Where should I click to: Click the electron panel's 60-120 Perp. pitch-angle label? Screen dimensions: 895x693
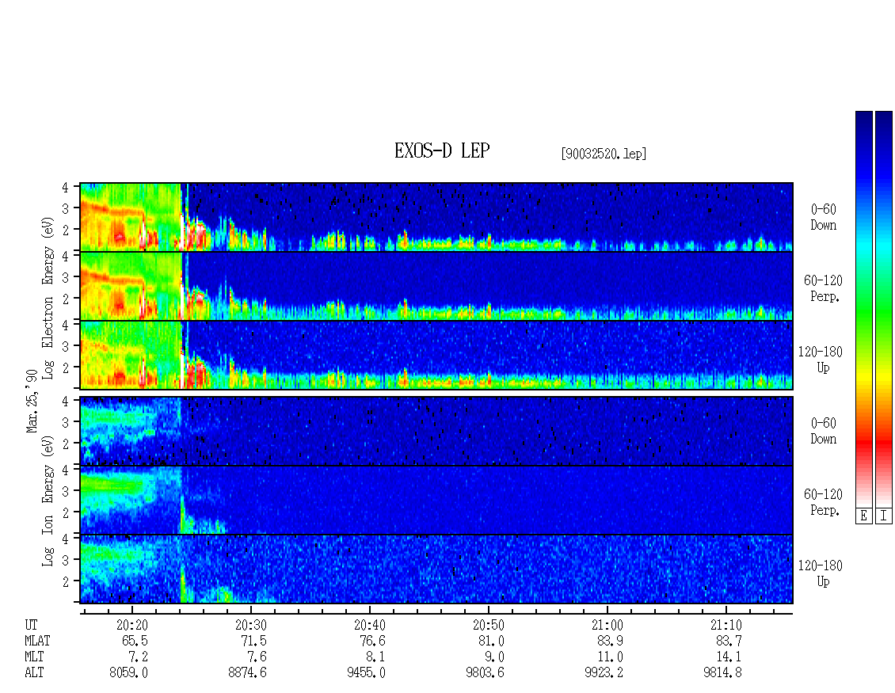coord(823,289)
